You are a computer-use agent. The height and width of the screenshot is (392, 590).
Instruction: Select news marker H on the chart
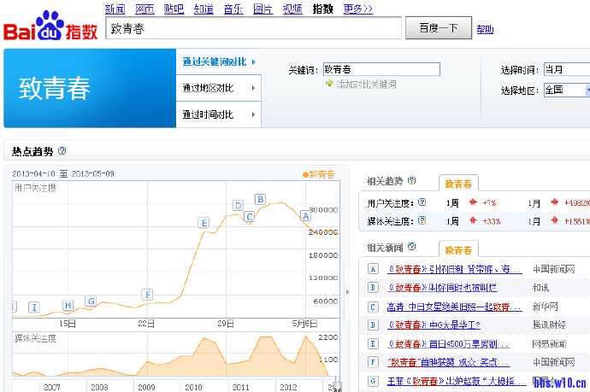click(68, 305)
